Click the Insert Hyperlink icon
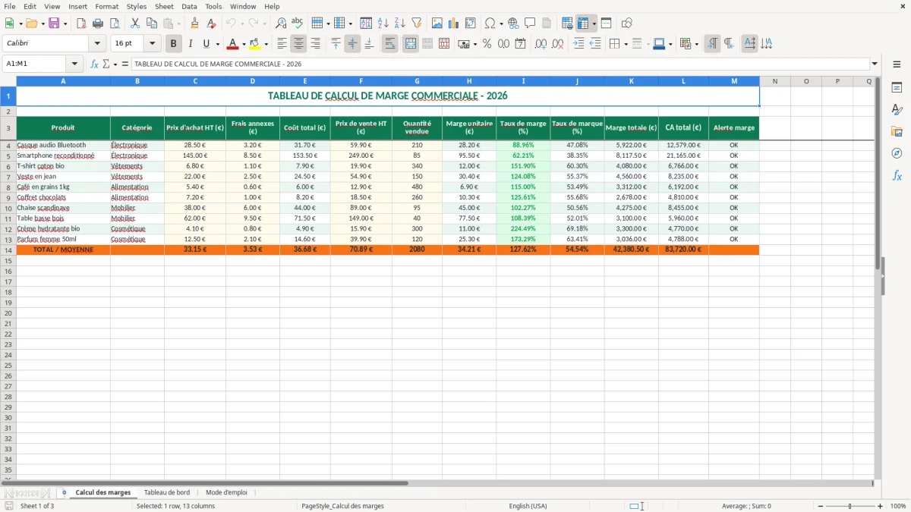The height and width of the screenshot is (512, 911). click(513, 24)
